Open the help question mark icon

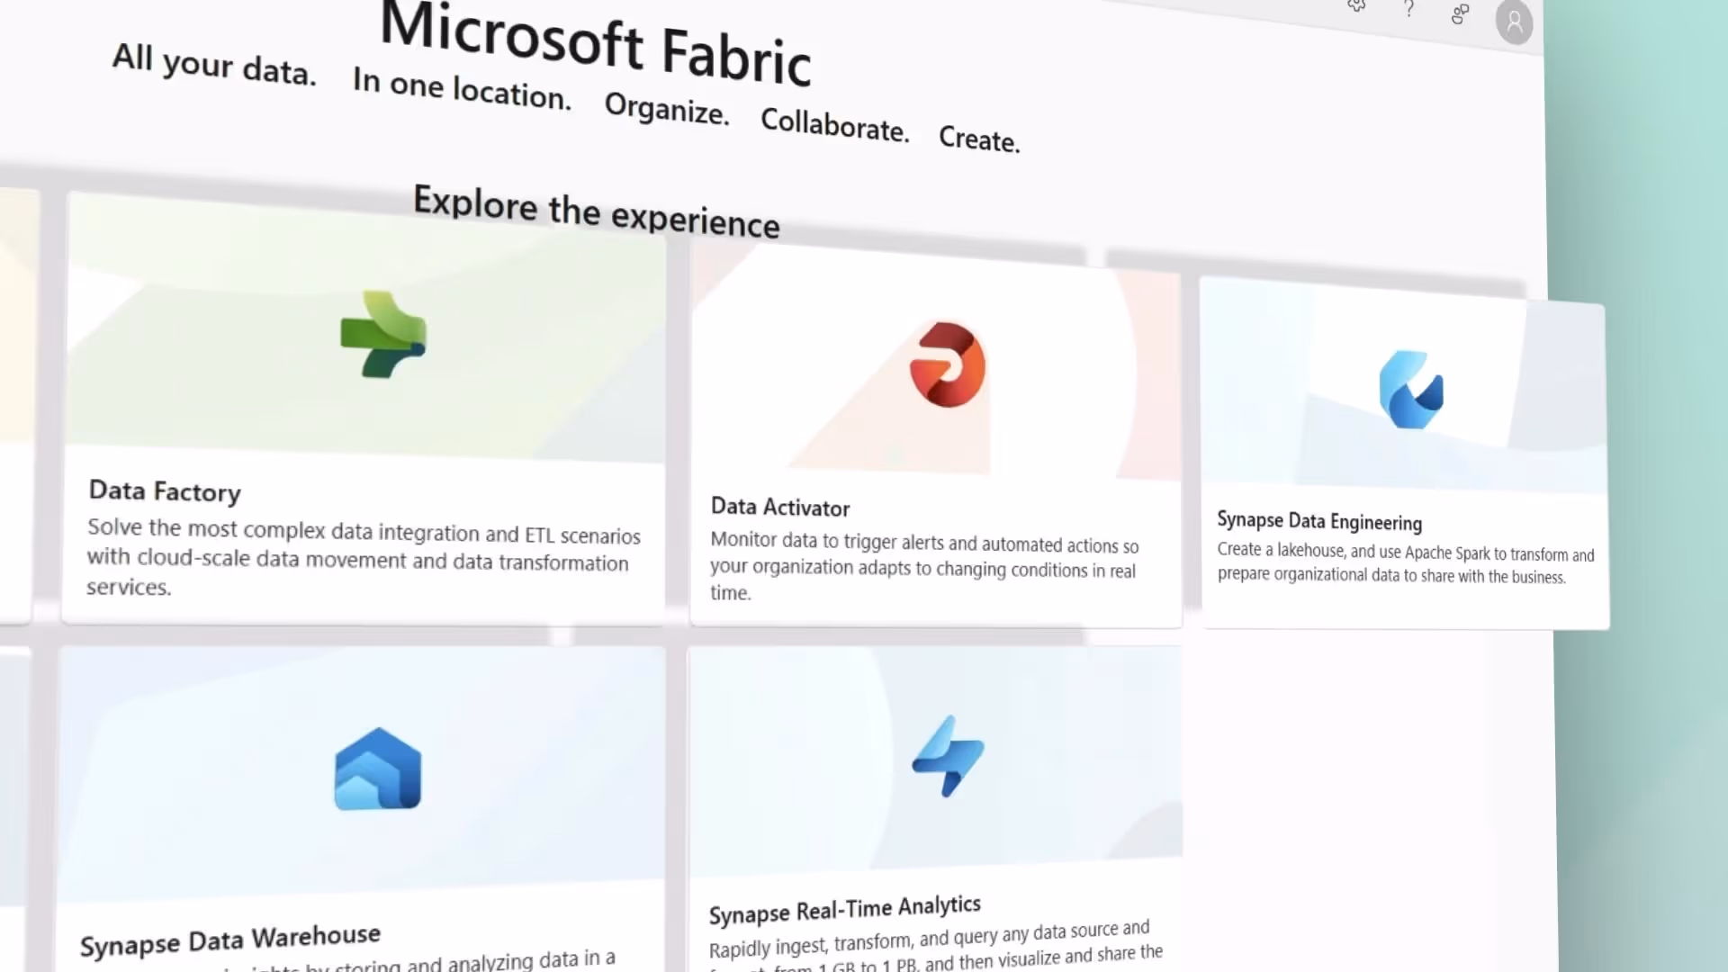[1408, 10]
